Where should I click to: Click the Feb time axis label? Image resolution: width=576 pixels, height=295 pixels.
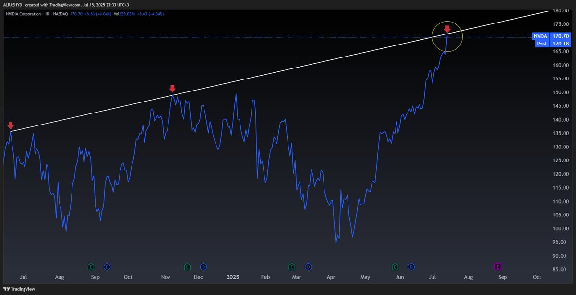click(265, 277)
